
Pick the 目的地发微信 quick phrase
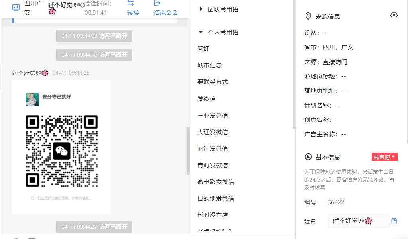[216, 198]
